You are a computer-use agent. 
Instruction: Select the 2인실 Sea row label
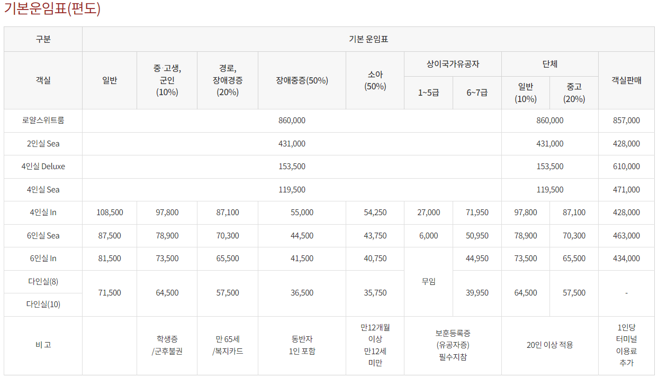point(43,143)
